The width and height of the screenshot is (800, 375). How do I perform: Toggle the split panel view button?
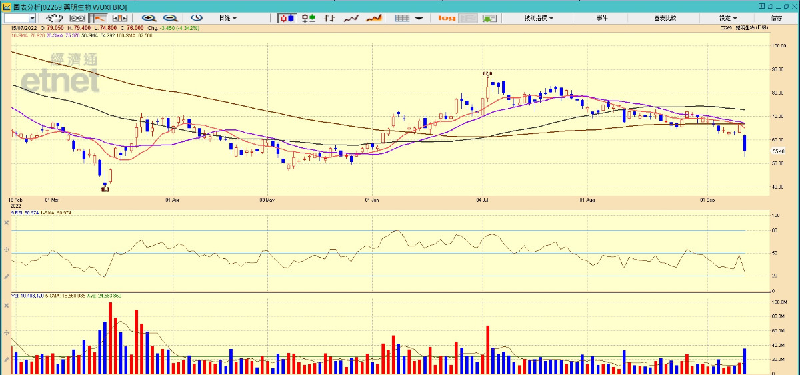point(119,18)
